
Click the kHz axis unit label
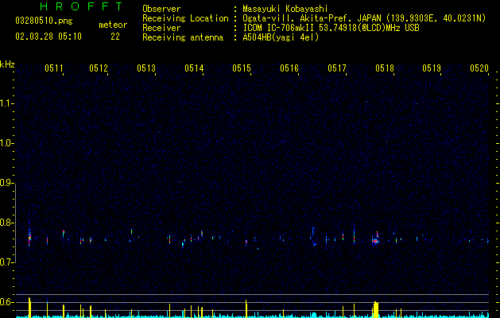(x=7, y=64)
